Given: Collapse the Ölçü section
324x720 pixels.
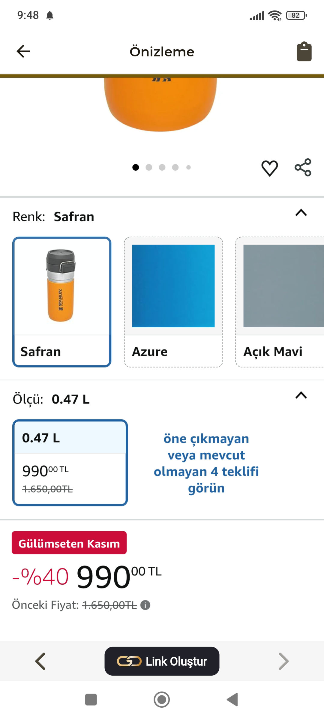Looking at the screenshot, I should [x=301, y=395].
